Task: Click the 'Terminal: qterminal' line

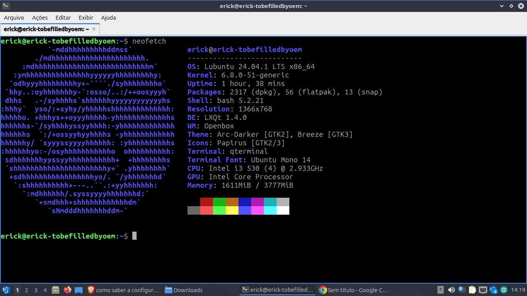Action: 228,151
